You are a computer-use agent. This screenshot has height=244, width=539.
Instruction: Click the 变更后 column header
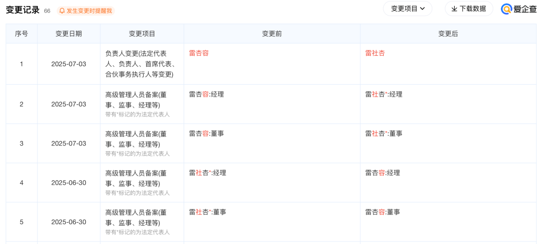[448, 34]
